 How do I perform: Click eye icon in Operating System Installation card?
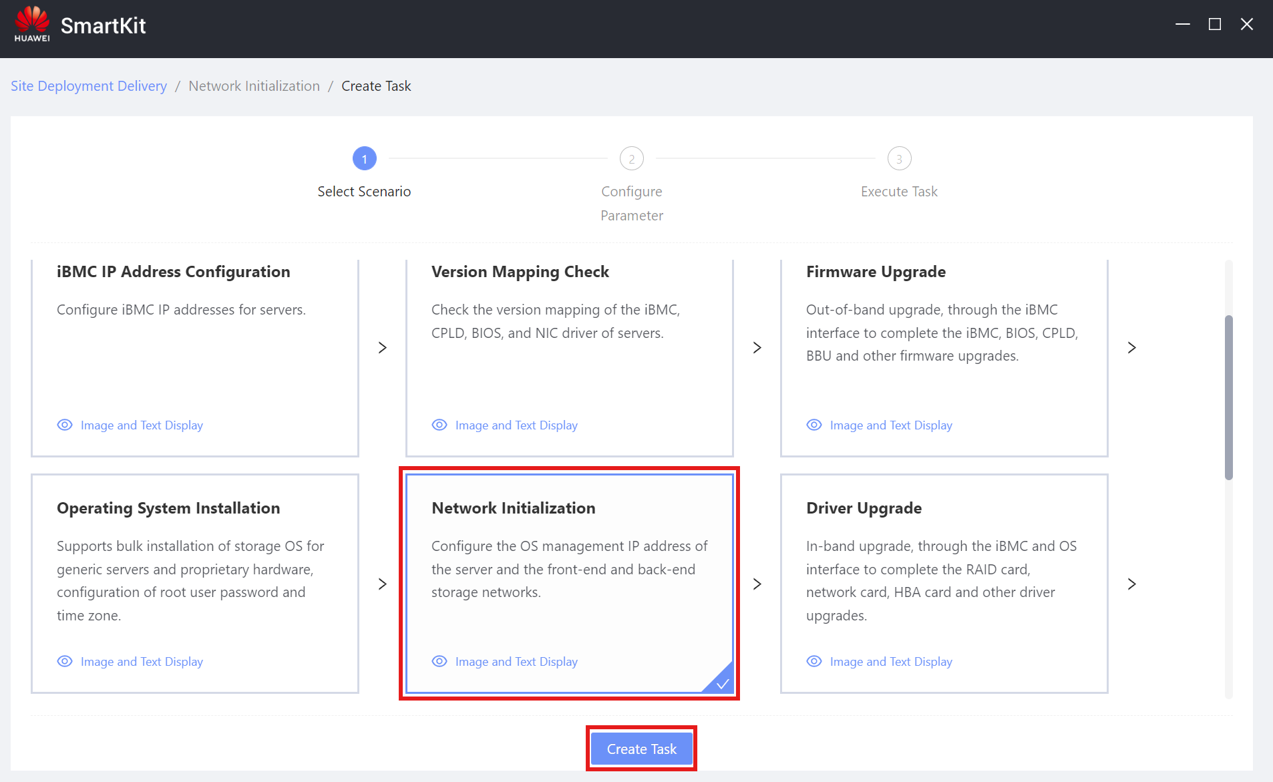tap(65, 662)
